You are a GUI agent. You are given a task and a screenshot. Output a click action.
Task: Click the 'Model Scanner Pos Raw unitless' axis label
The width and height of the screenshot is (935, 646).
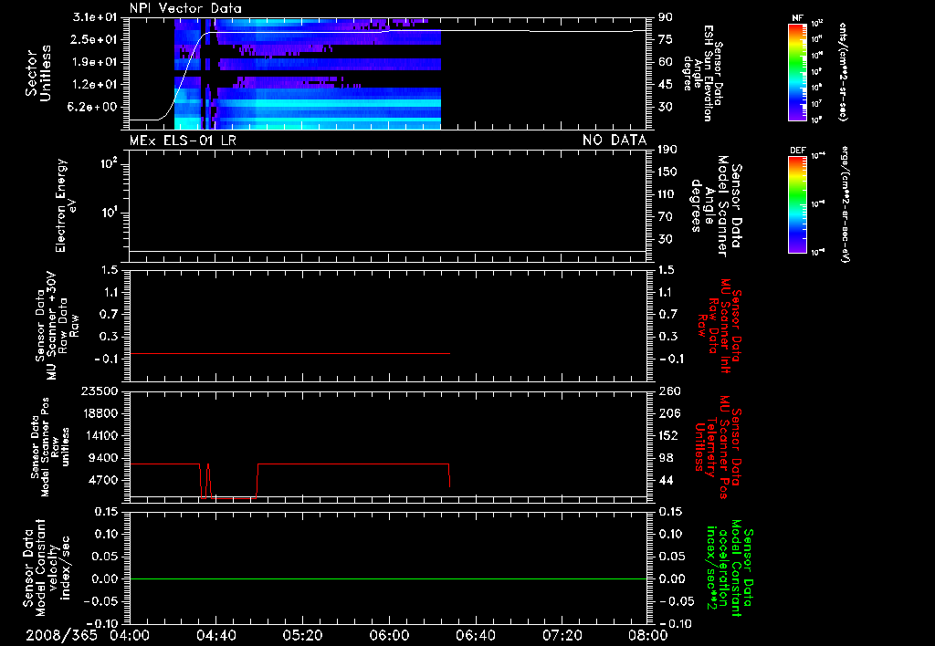coord(50,447)
